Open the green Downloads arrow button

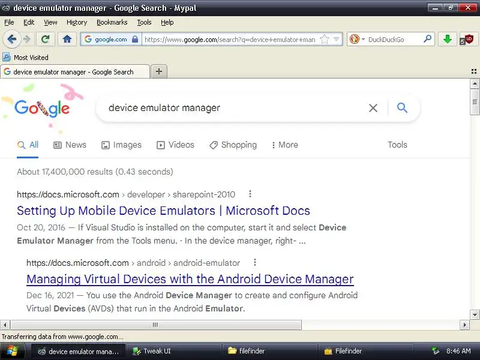click(447, 39)
